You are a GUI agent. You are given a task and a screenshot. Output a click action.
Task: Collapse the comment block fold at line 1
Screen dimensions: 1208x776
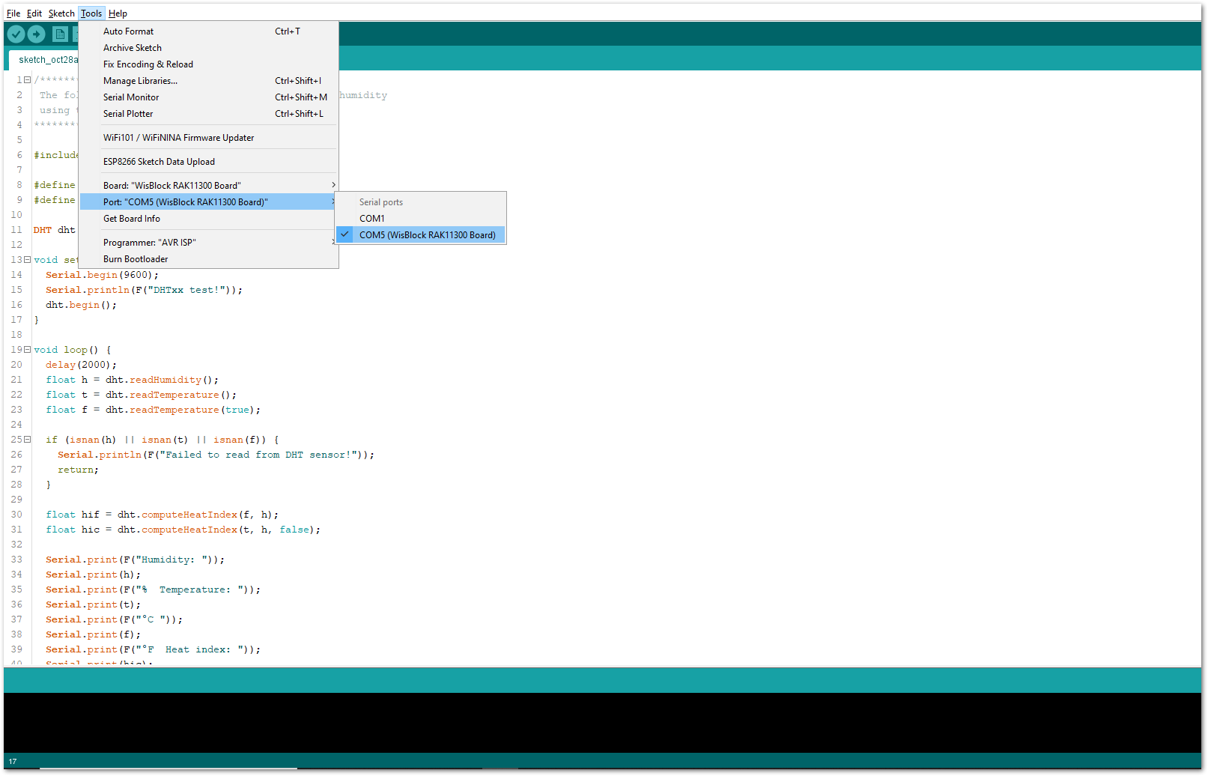[27, 80]
